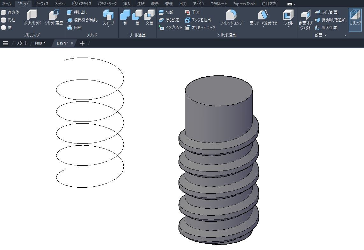Click the new drawing plus tab

click(x=82, y=43)
